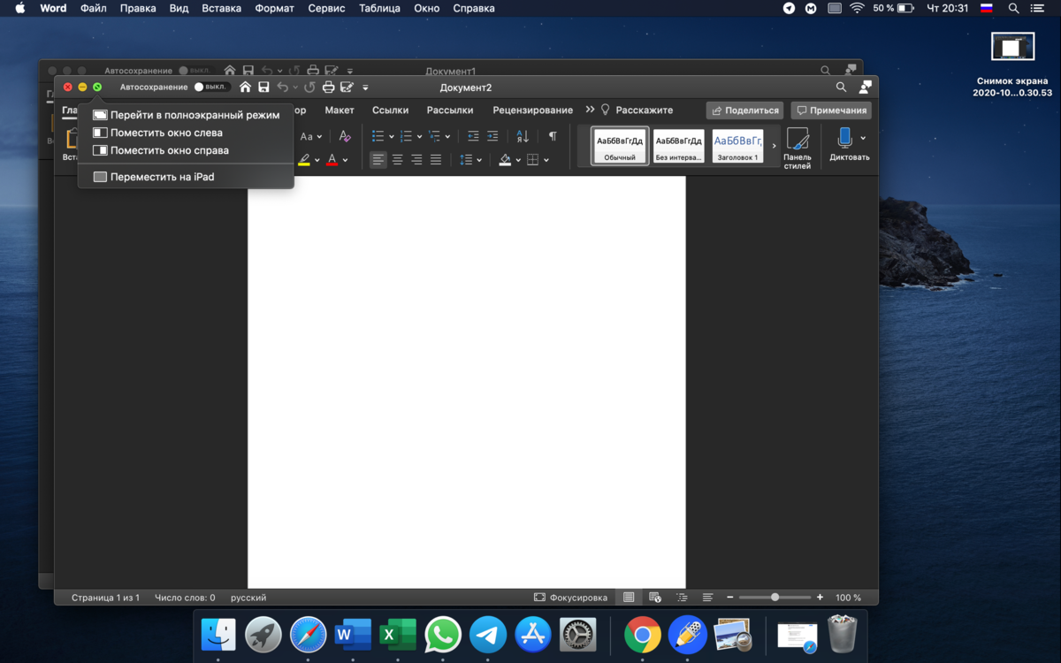
Task: Click the Redo arrow in Документ2 toolbar
Action: coord(309,88)
